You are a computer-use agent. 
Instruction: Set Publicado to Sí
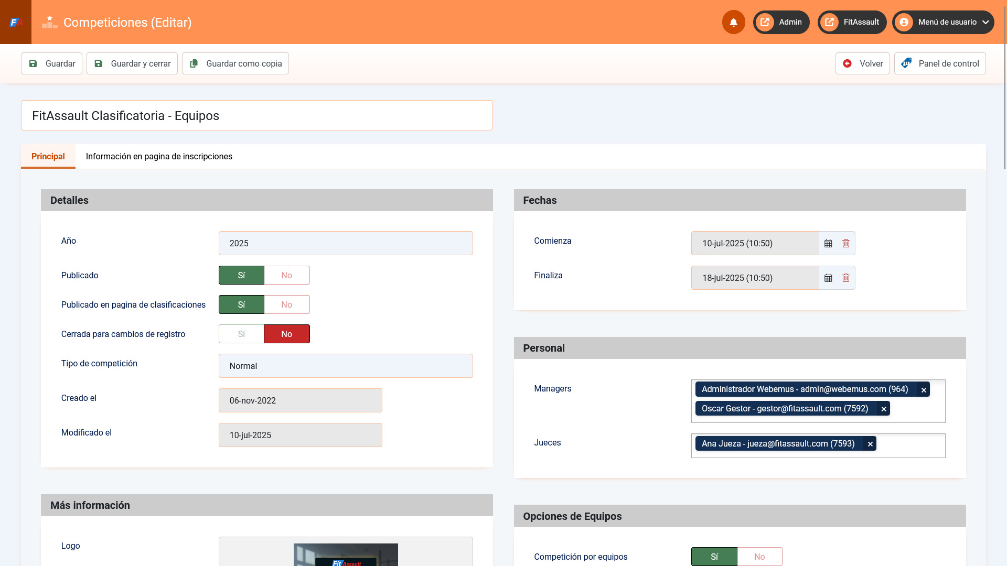(x=241, y=275)
